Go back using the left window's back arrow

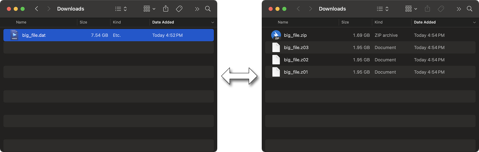coord(37,9)
